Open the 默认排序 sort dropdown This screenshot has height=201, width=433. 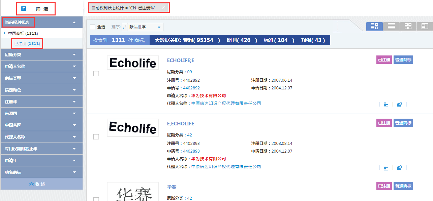pos(145,27)
